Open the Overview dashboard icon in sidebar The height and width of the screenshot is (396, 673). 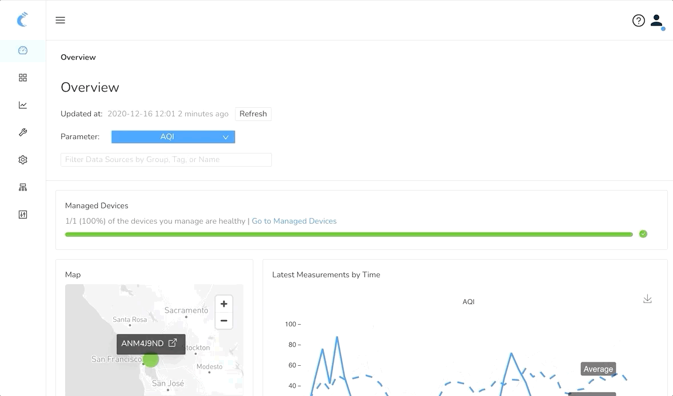click(22, 50)
